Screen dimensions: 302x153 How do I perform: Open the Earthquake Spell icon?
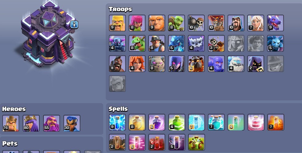pyautogui.click(x=117, y=142)
